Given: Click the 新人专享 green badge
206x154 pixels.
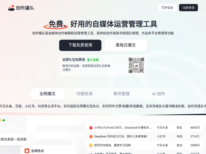Looking at the screenshot, I should (93, 60).
